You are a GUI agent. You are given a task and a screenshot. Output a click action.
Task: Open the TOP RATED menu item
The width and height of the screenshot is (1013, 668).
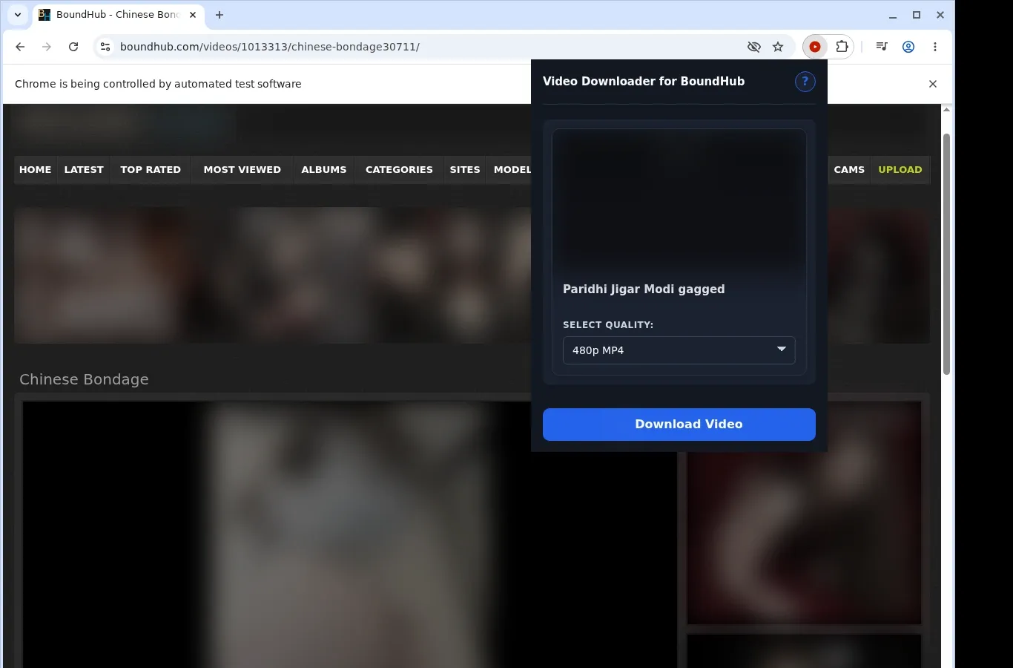151,169
